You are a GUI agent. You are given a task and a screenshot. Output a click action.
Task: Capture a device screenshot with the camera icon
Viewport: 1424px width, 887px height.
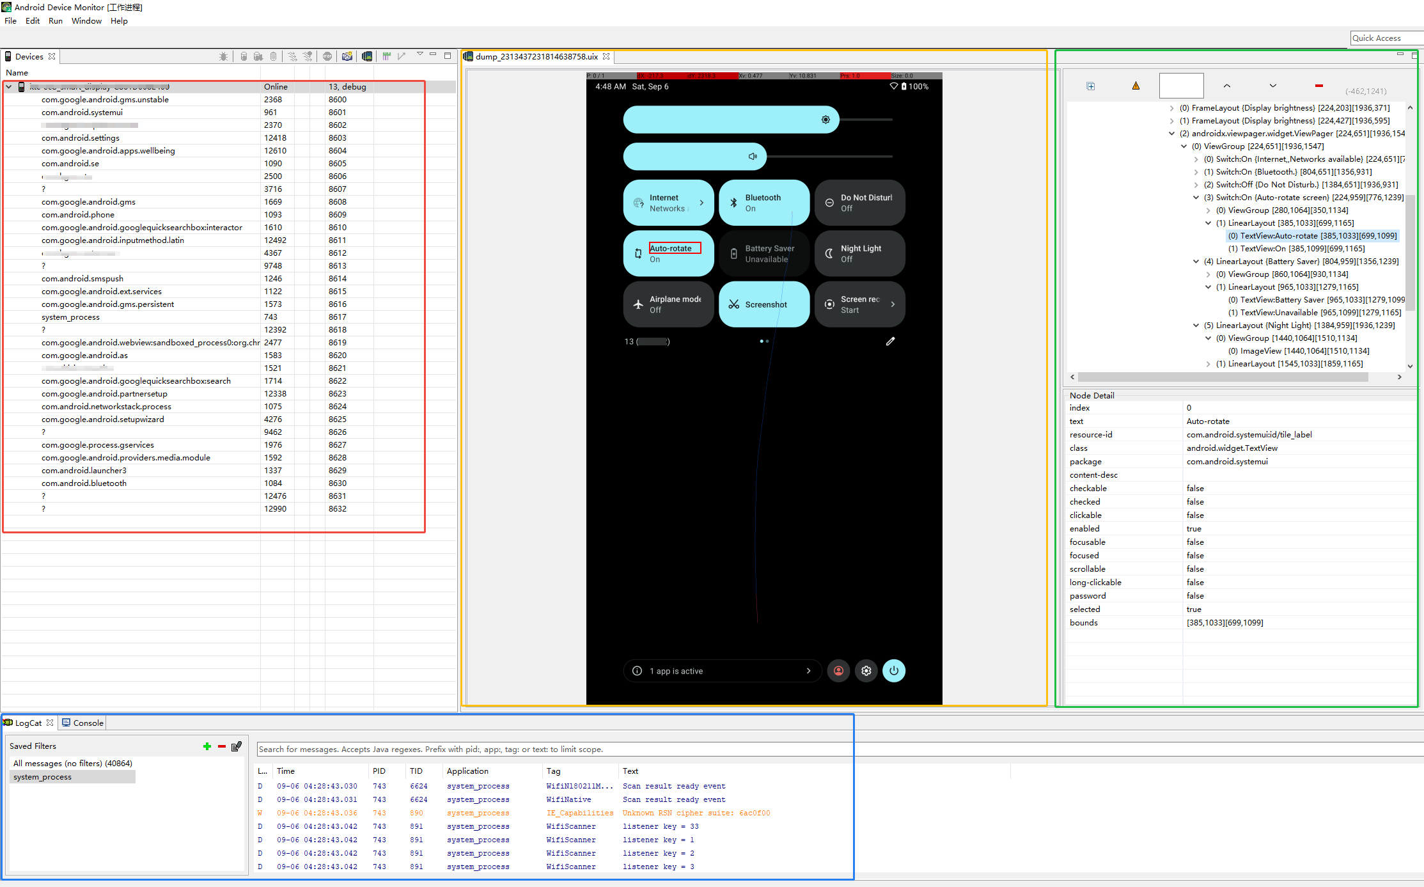(x=347, y=56)
